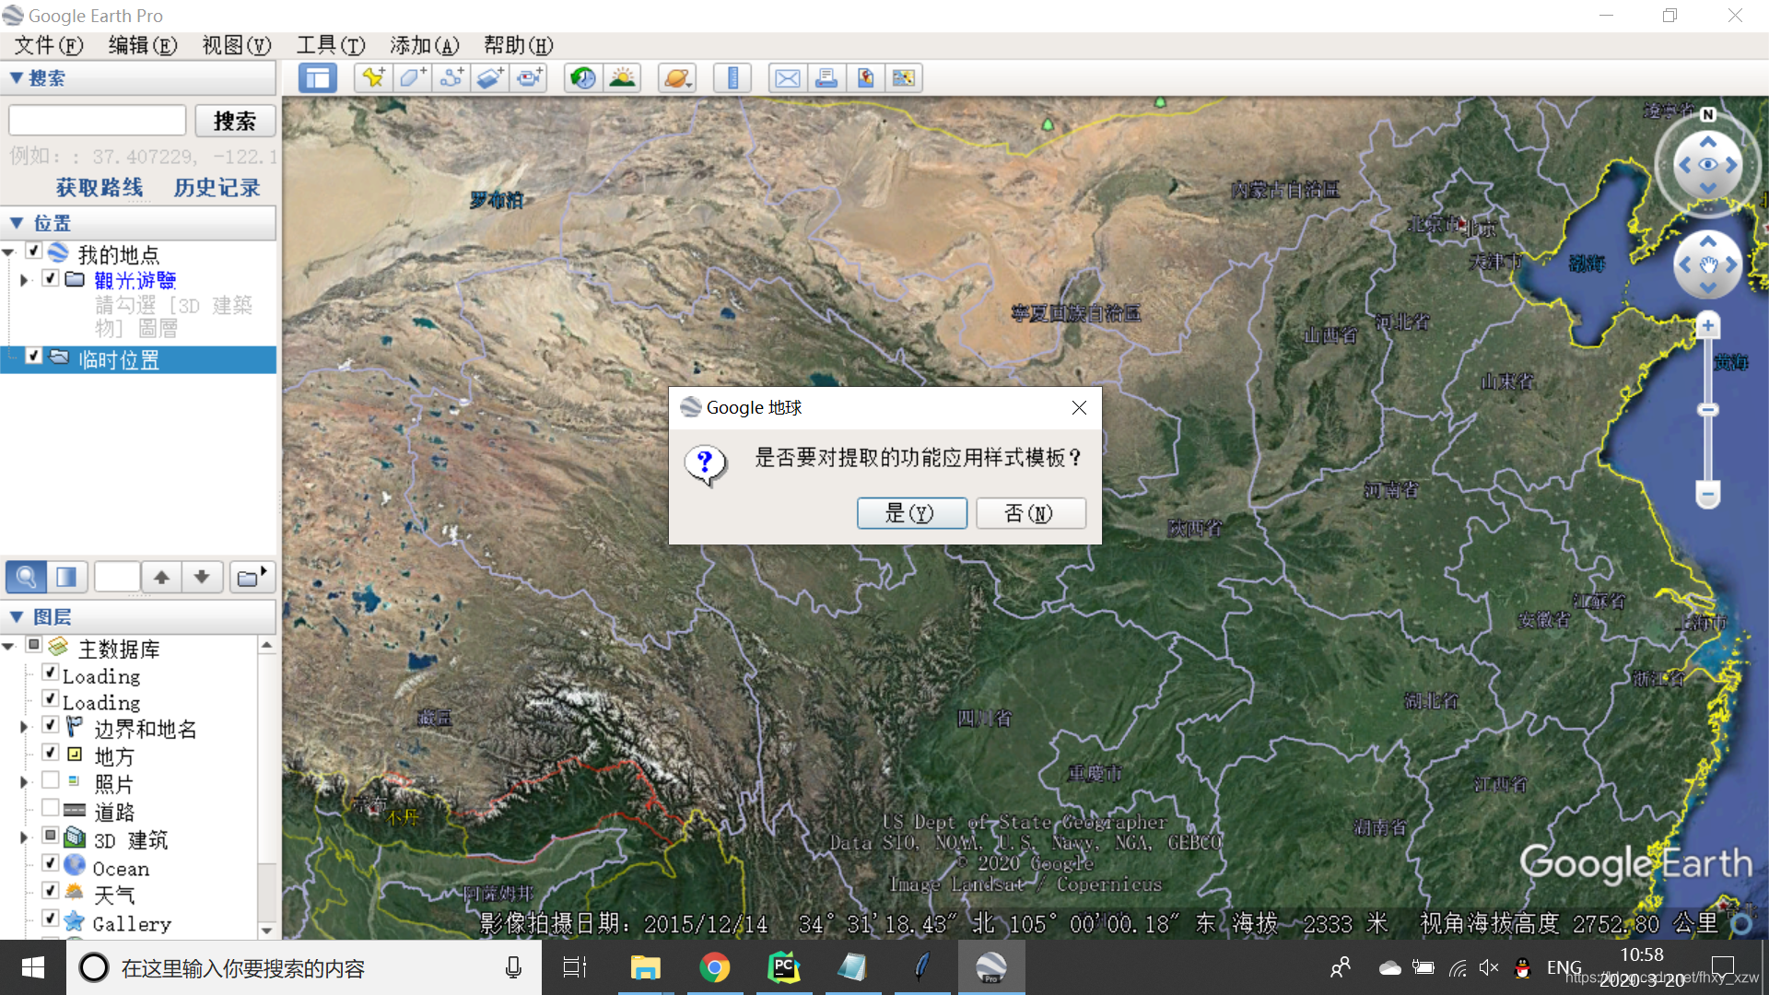The height and width of the screenshot is (995, 1769).
Task: Expand the 觀光游覽 folder
Action: pyautogui.click(x=24, y=280)
